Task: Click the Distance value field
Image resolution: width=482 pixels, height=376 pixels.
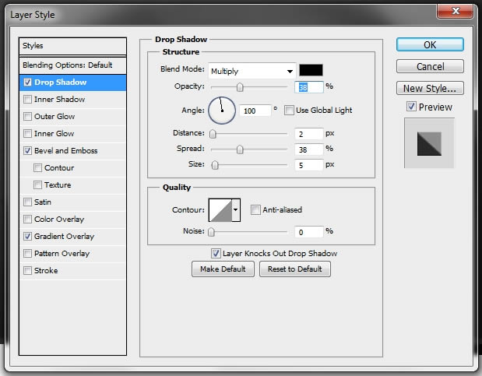Action: pos(309,134)
